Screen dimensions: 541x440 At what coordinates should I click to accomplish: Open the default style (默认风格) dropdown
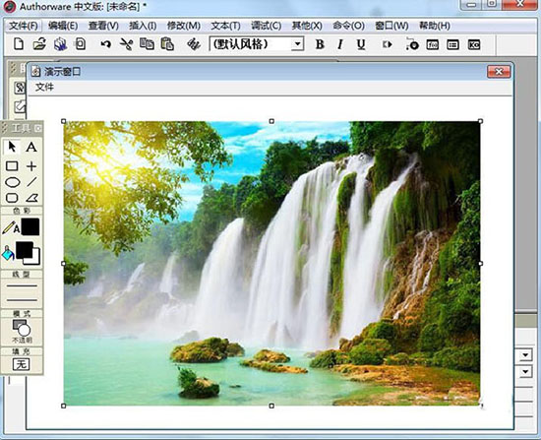coord(297,44)
